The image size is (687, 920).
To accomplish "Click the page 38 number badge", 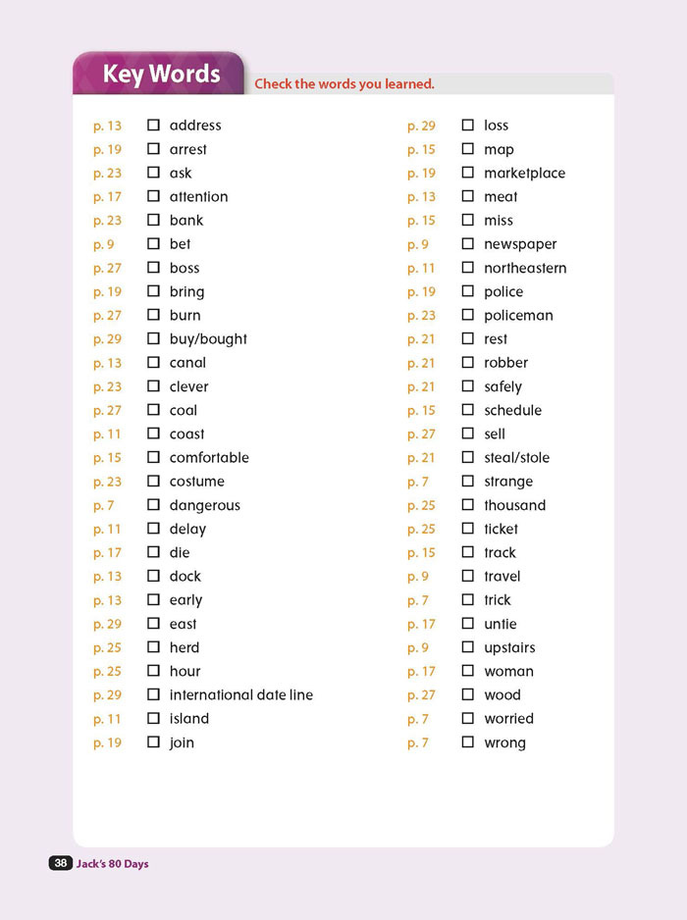I will [60, 863].
